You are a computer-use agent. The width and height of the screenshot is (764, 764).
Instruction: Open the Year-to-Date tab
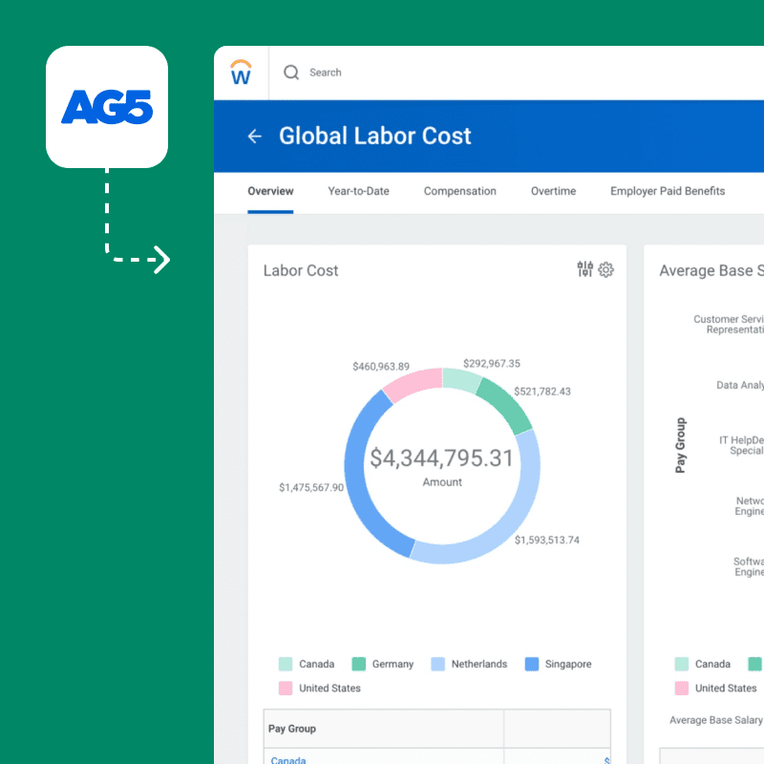tap(358, 191)
